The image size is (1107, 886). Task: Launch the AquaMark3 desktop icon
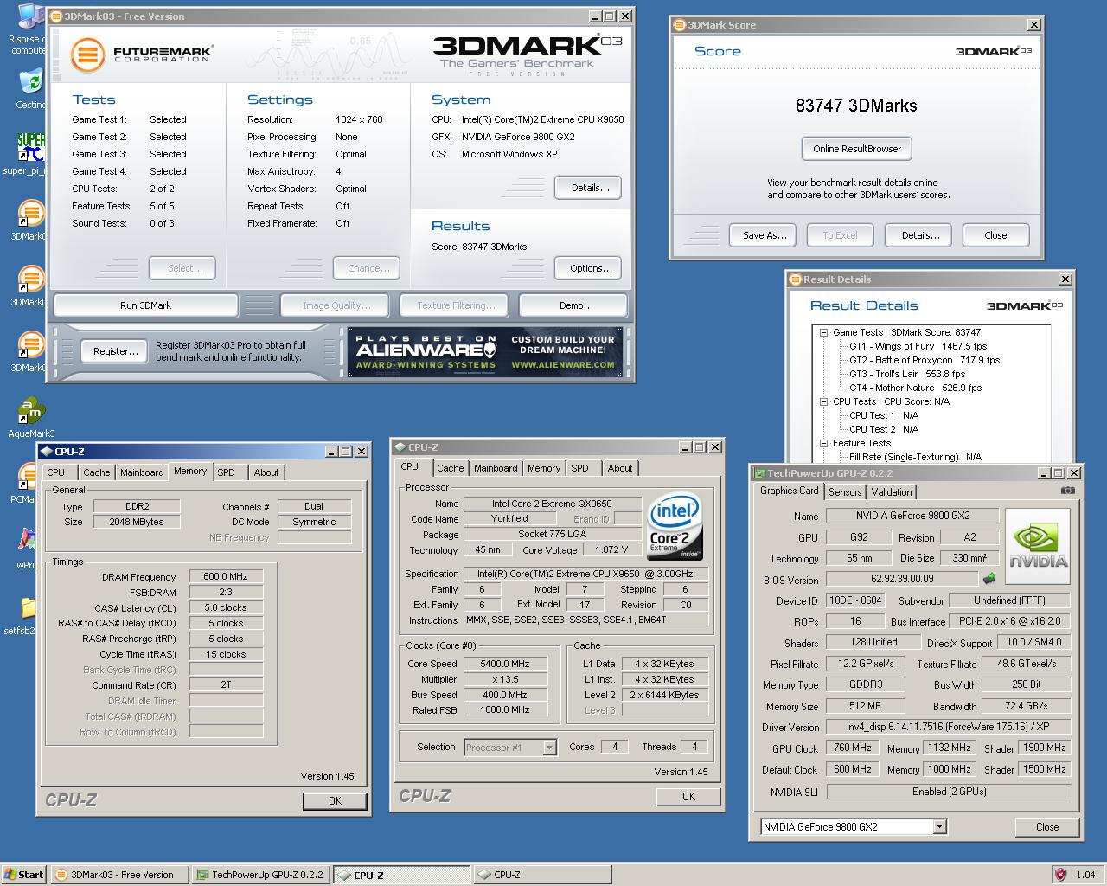30,412
